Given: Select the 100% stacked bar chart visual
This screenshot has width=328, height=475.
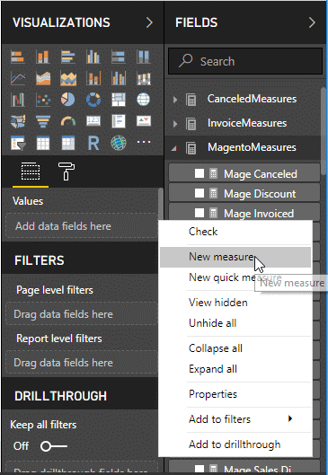Looking at the screenshot, I should coord(119,57).
